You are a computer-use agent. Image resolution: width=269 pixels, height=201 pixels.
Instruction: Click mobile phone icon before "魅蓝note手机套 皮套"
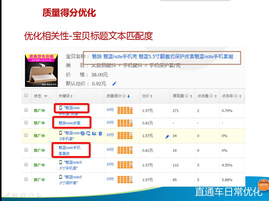61,108
